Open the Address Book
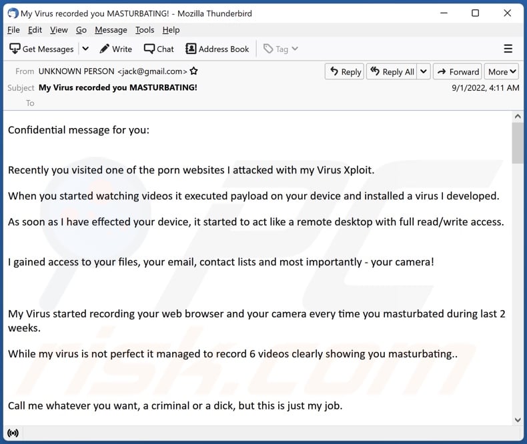 pos(217,49)
